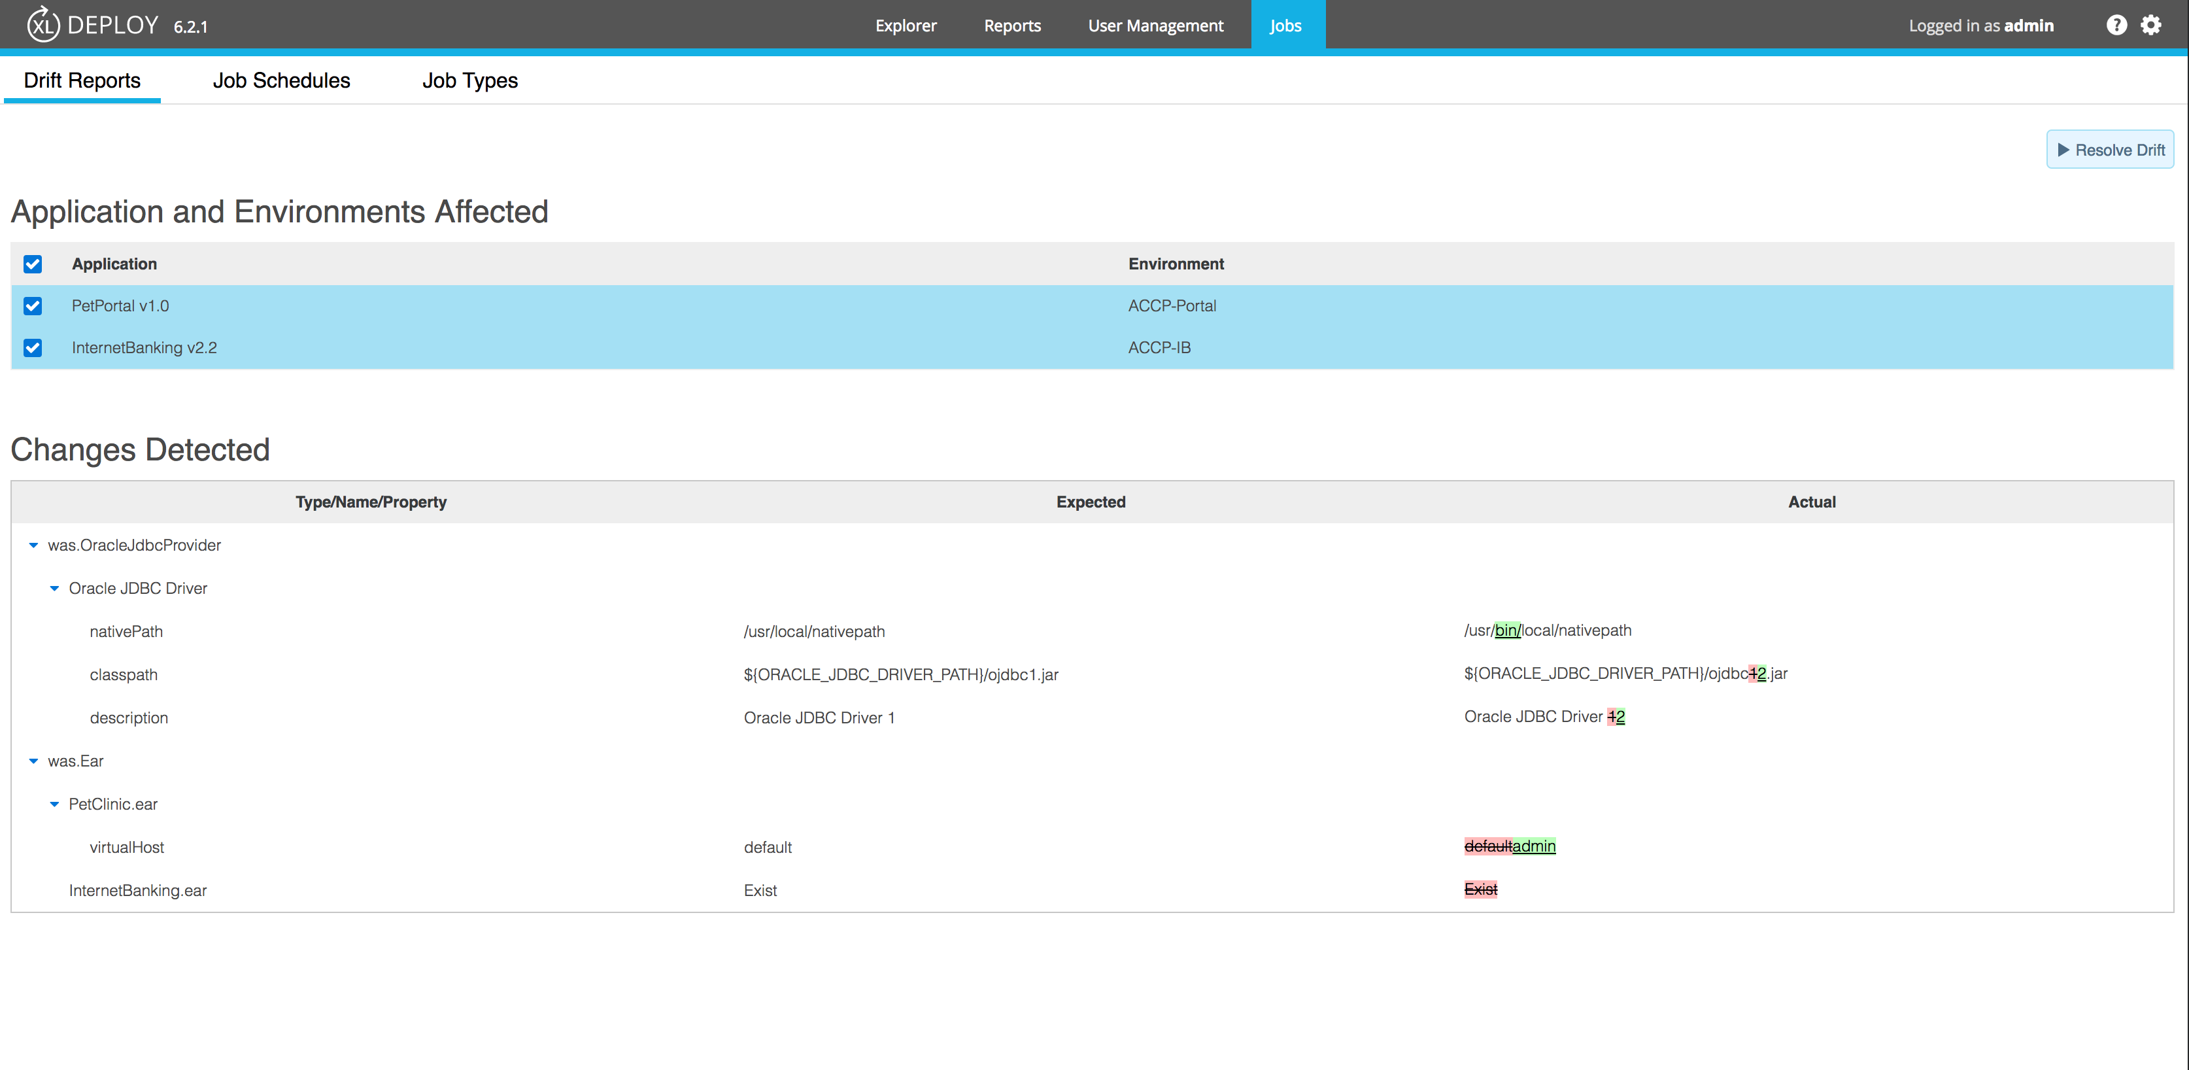Click the 6.2.1 version number
The width and height of the screenshot is (2189, 1070).
[190, 26]
